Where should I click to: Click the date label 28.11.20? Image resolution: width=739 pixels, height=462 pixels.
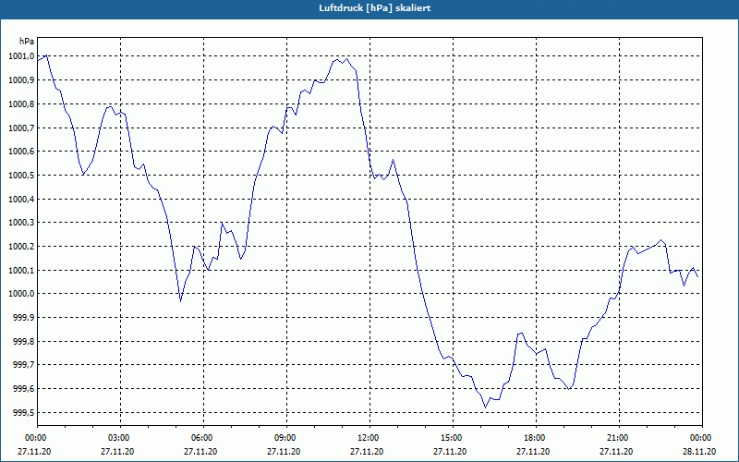point(699,451)
